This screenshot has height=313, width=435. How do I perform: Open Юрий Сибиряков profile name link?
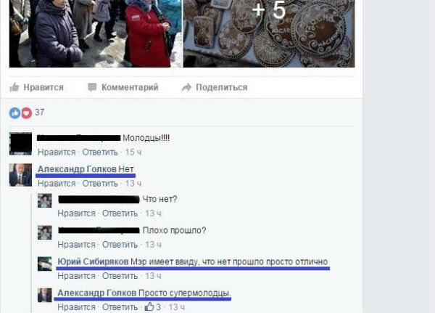(x=93, y=261)
